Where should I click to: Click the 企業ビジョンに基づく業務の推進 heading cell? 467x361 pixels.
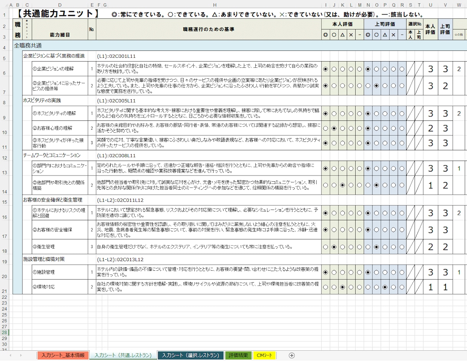[54, 56]
